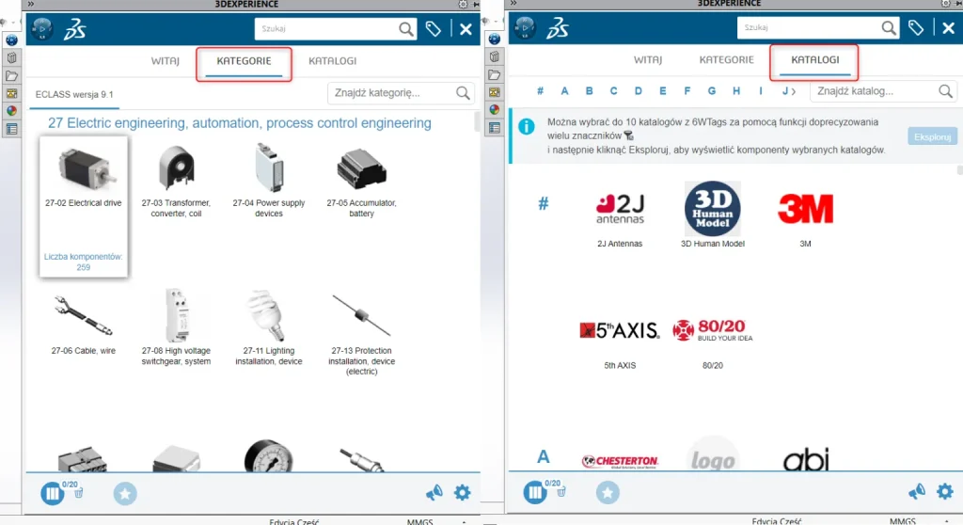Open 27-06 Cable, wire category

tap(84, 324)
